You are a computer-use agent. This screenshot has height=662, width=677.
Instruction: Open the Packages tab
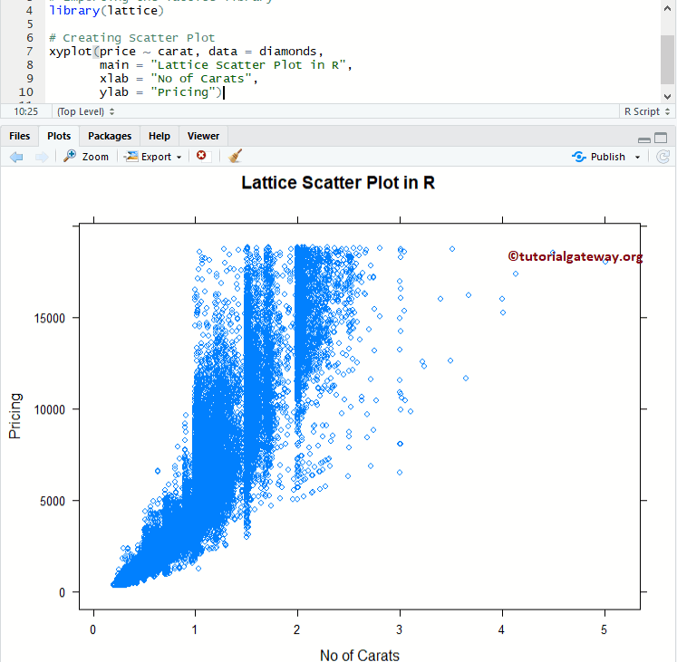click(x=110, y=136)
